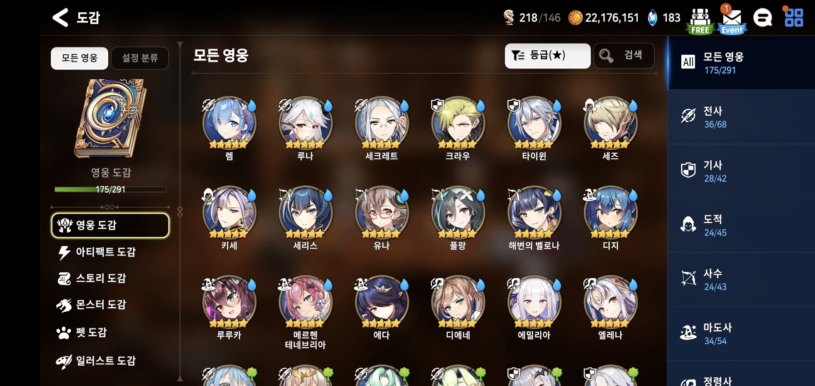Filter heroes by 마도사 class

[x=741, y=334]
